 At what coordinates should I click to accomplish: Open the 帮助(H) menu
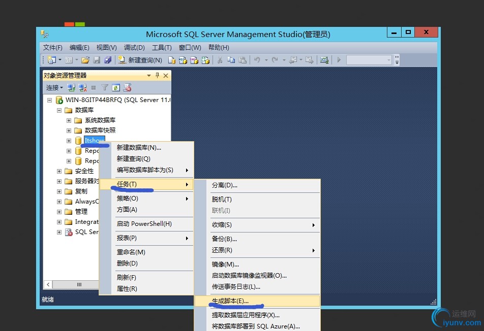point(219,47)
